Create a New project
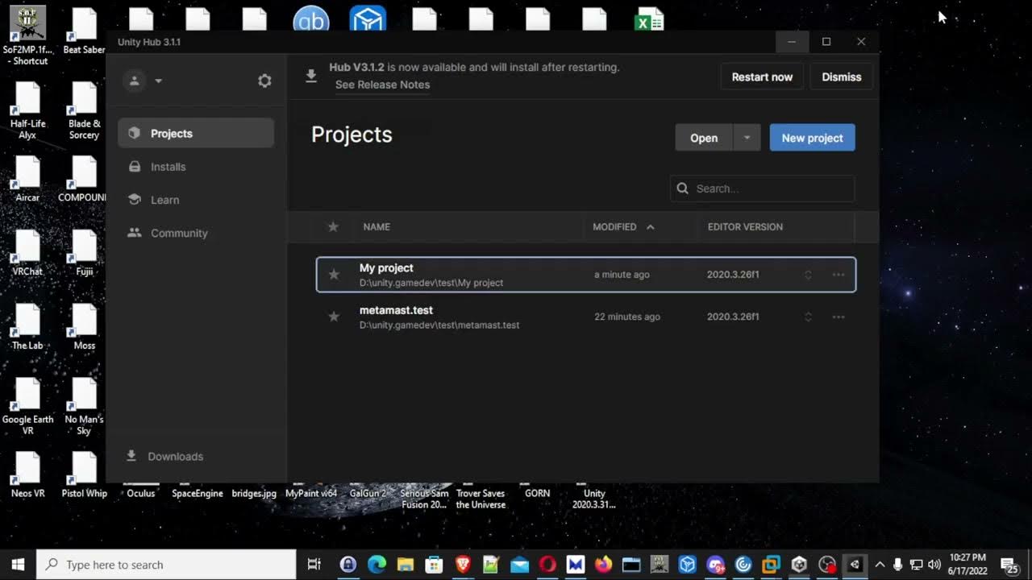The width and height of the screenshot is (1032, 580). point(812,138)
